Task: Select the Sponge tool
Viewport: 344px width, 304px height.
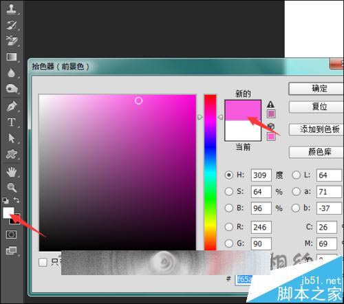Action: click(12, 89)
